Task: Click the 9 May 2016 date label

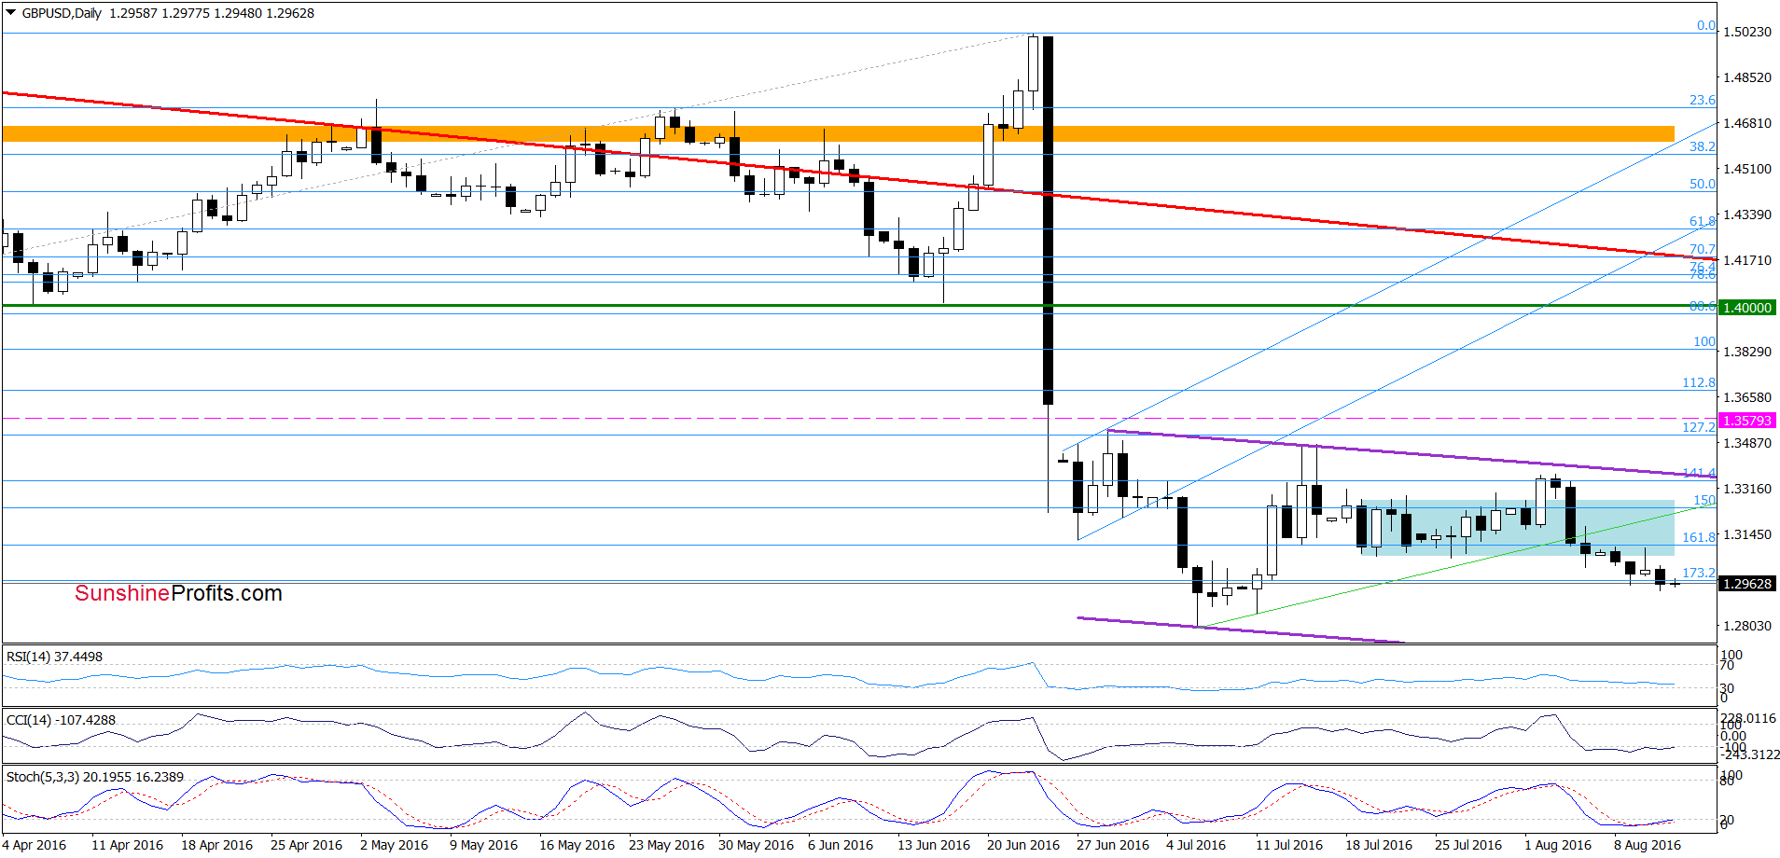Action: pos(483,845)
